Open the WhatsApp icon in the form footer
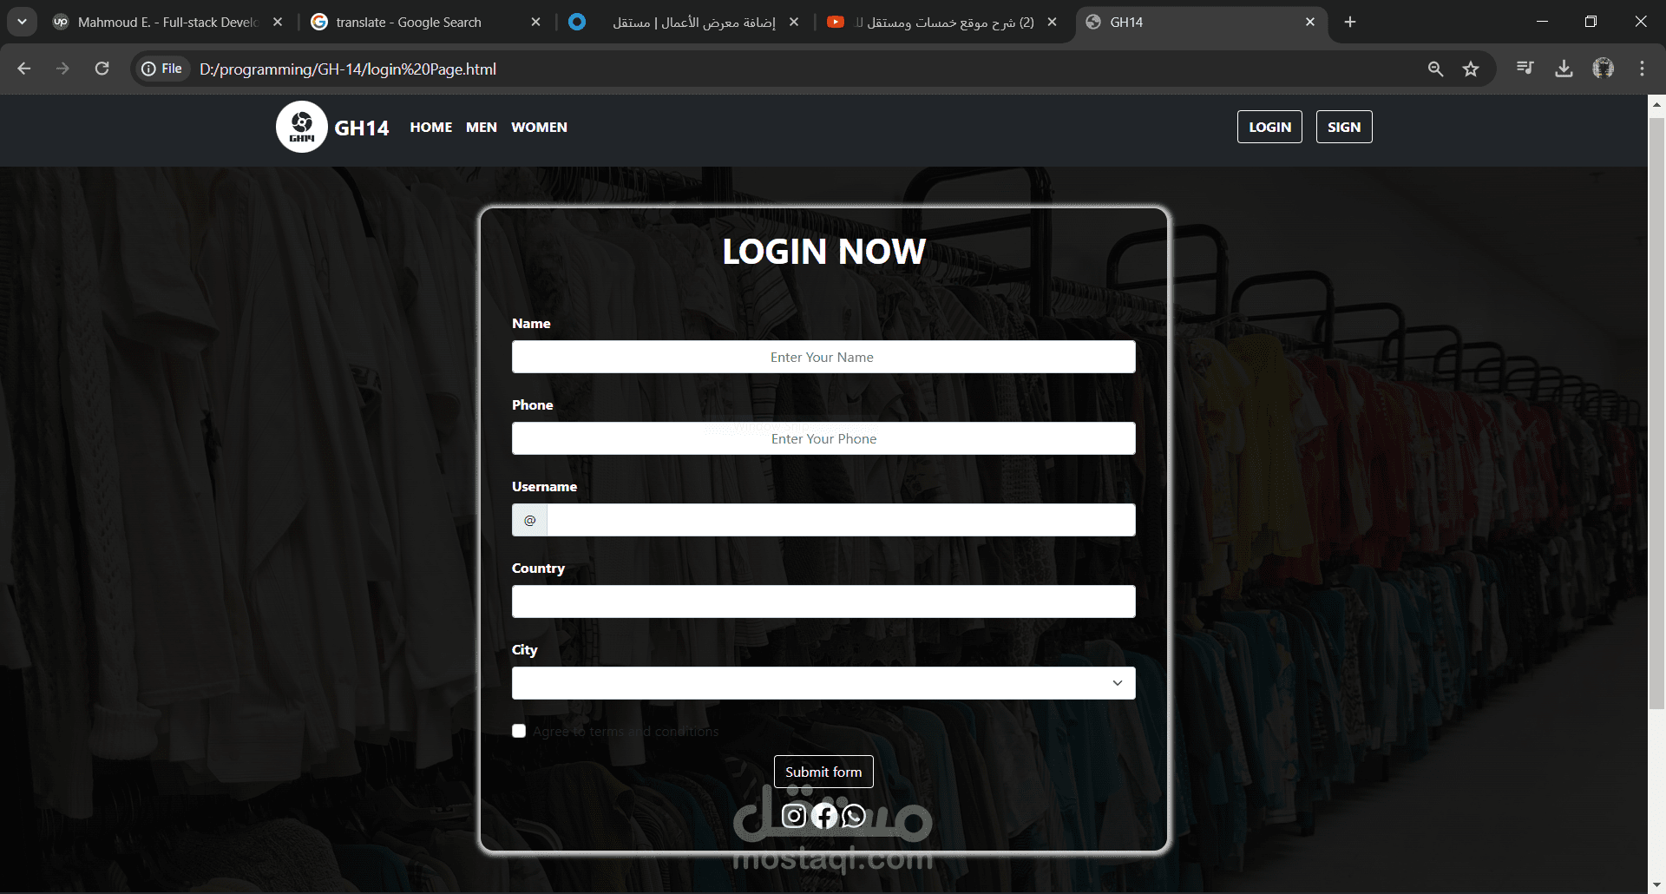1666x894 pixels. point(853,816)
